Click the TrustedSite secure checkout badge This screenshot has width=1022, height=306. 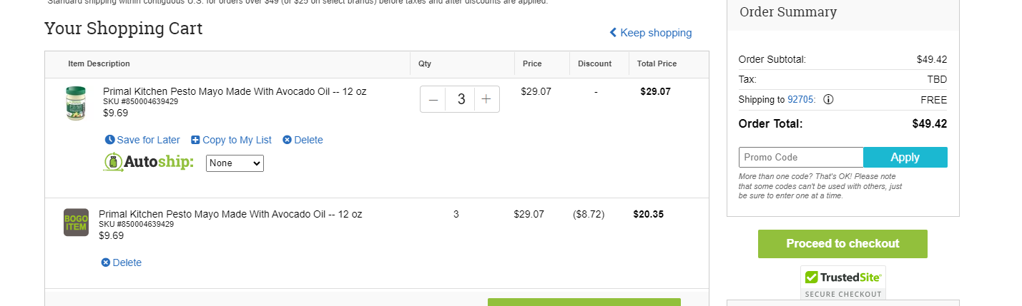pos(843,282)
